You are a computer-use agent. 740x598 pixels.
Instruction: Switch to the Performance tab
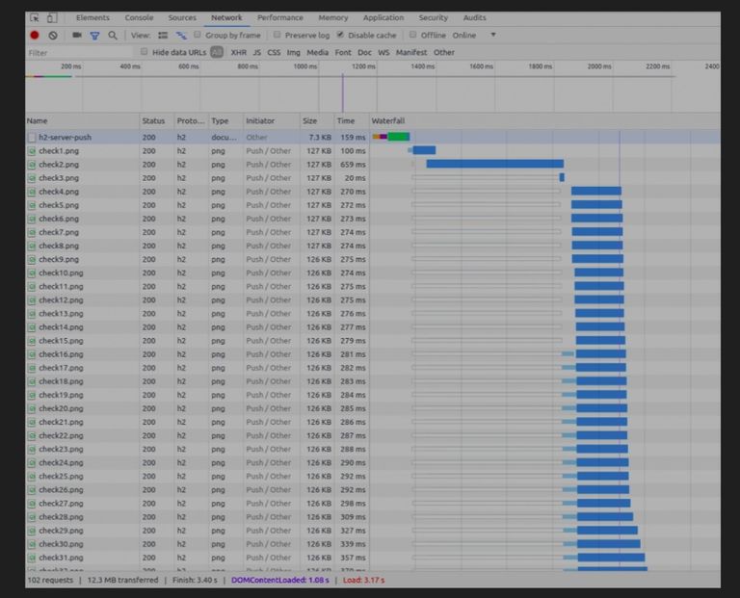[280, 18]
